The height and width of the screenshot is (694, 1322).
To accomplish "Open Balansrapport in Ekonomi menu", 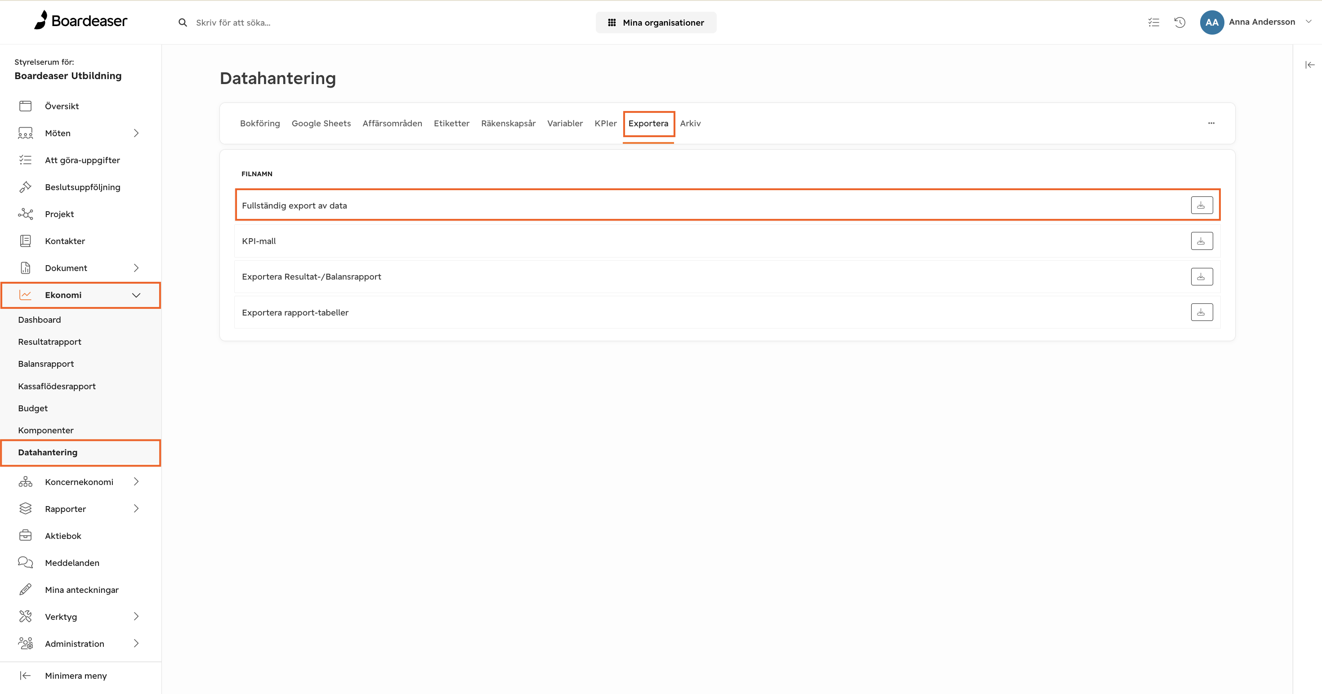I will pyautogui.click(x=46, y=364).
